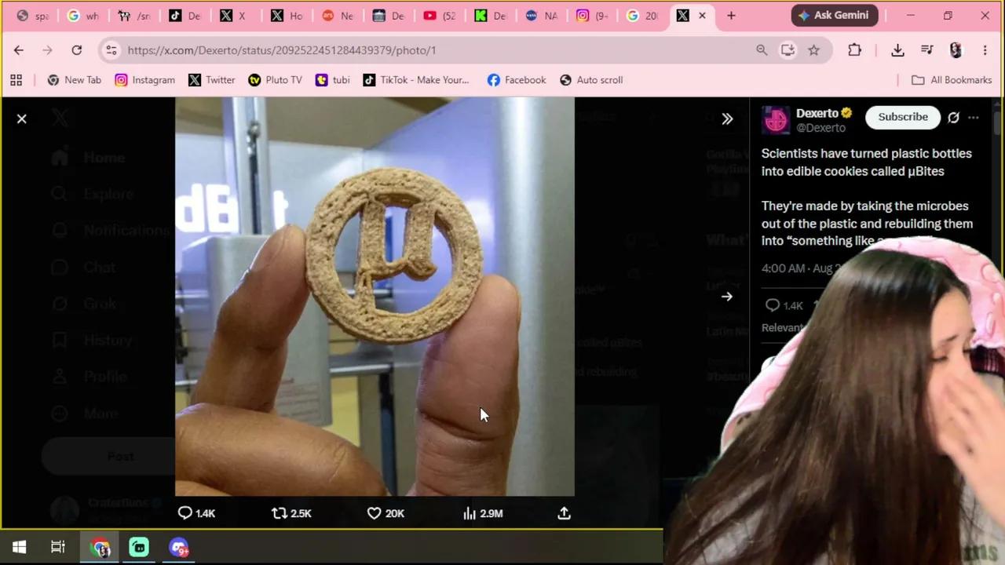
Task: Open the Windows Start menu
Action: [19, 547]
